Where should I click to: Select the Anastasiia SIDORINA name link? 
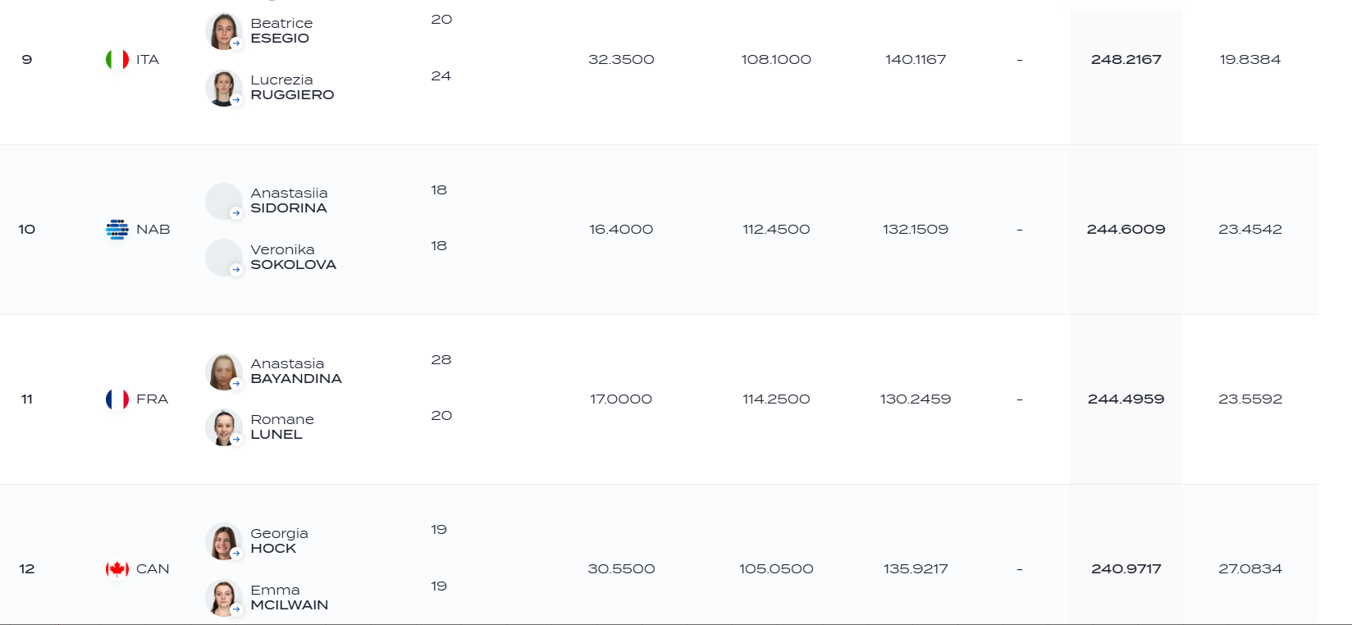point(289,200)
